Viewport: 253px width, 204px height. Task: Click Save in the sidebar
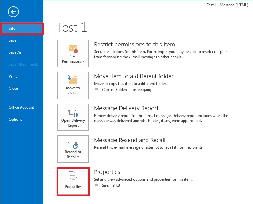point(12,40)
